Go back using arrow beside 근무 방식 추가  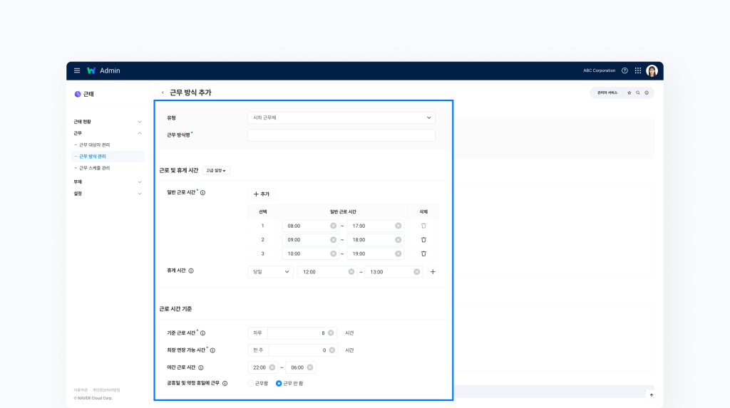point(163,93)
